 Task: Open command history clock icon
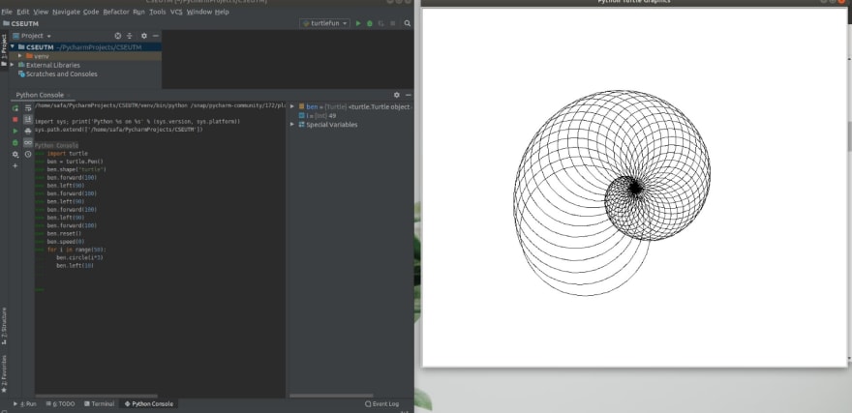[28, 154]
